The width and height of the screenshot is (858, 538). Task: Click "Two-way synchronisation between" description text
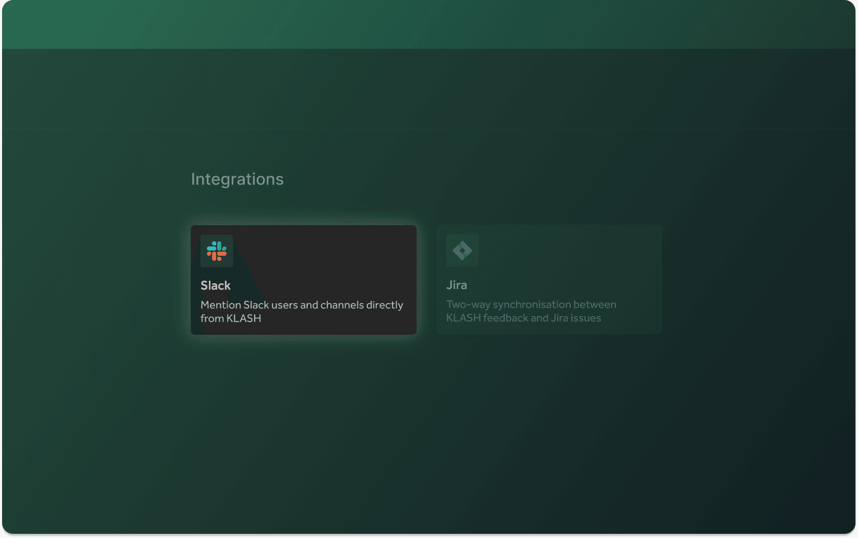pos(531,304)
